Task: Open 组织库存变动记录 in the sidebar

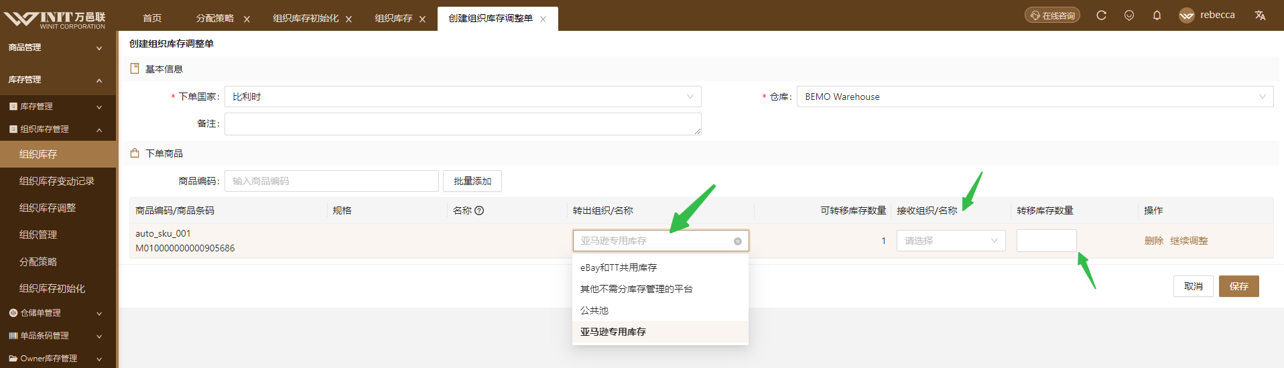Action: click(58, 181)
